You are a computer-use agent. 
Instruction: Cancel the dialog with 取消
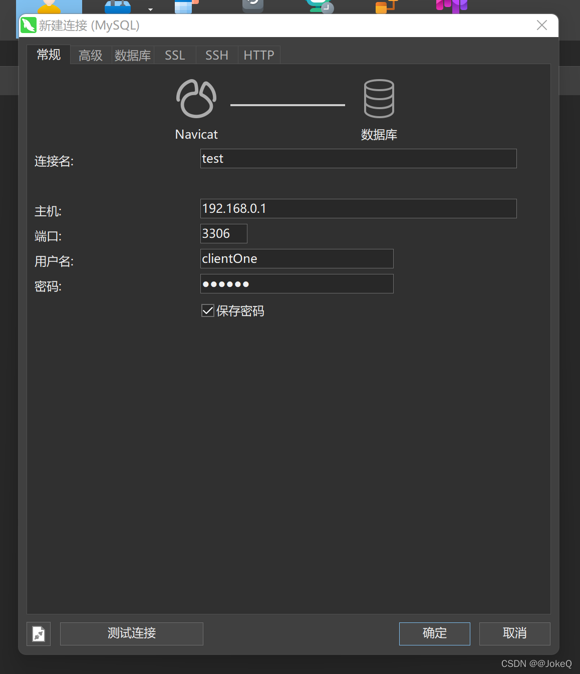point(515,633)
